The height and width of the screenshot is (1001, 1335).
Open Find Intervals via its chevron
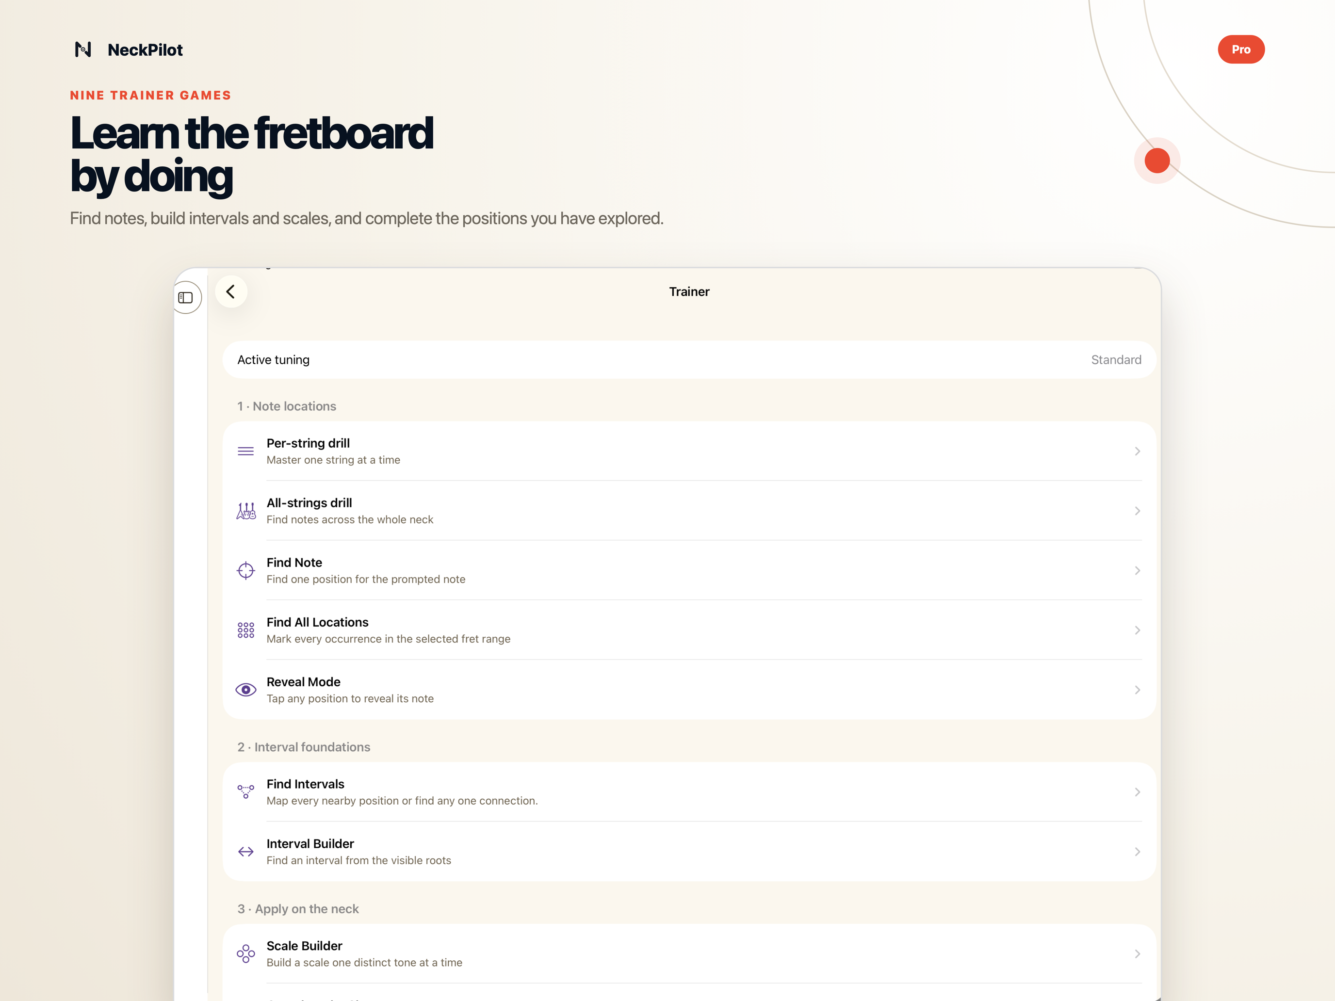pos(1137,791)
